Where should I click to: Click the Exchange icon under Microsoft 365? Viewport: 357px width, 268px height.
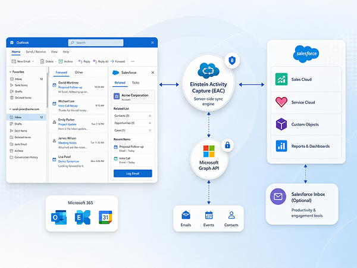tap(83, 217)
